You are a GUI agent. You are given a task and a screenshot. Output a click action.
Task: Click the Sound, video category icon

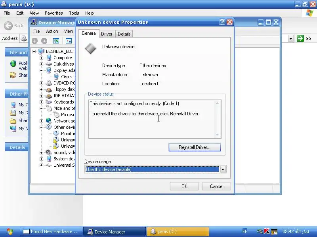[48, 152]
